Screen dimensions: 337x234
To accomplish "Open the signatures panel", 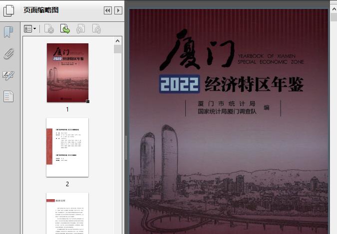I will [x=8, y=76].
